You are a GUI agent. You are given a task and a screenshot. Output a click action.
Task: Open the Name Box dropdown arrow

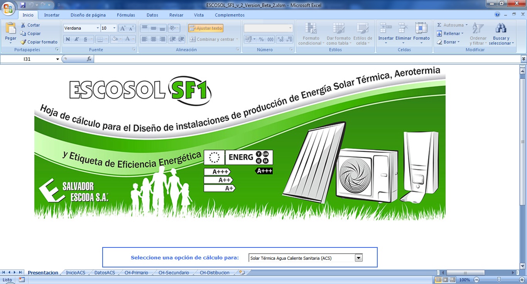[x=57, y=59]
